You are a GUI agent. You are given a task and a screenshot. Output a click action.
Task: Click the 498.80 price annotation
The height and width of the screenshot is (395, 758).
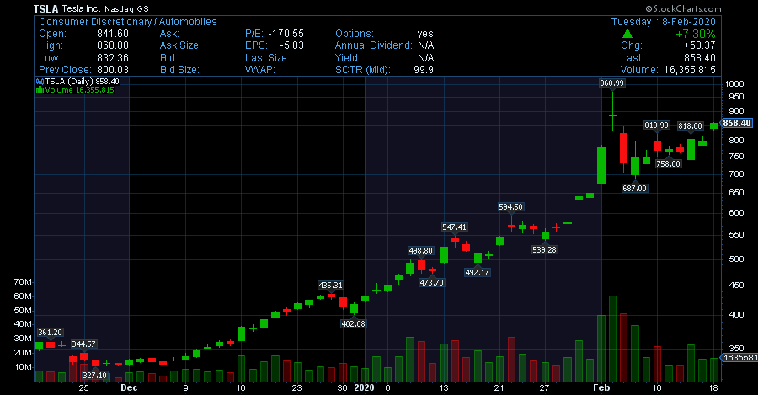coord(420,251)
